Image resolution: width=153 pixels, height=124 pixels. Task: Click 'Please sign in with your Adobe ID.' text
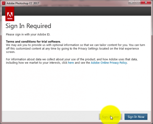[28, 34]
